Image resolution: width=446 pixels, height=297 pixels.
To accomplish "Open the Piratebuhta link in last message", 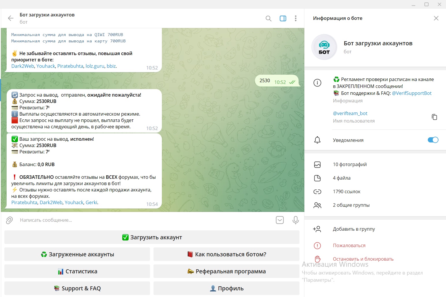I will pos(24,202).
